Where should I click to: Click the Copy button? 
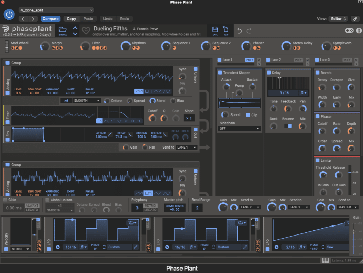pyautogui.click(x=71, y=19)
